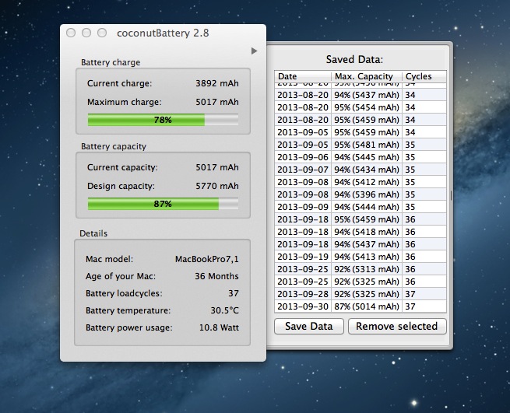Click the Remove selected button
This screenshot has height=413, width=510.
click(x=397, y=326)
